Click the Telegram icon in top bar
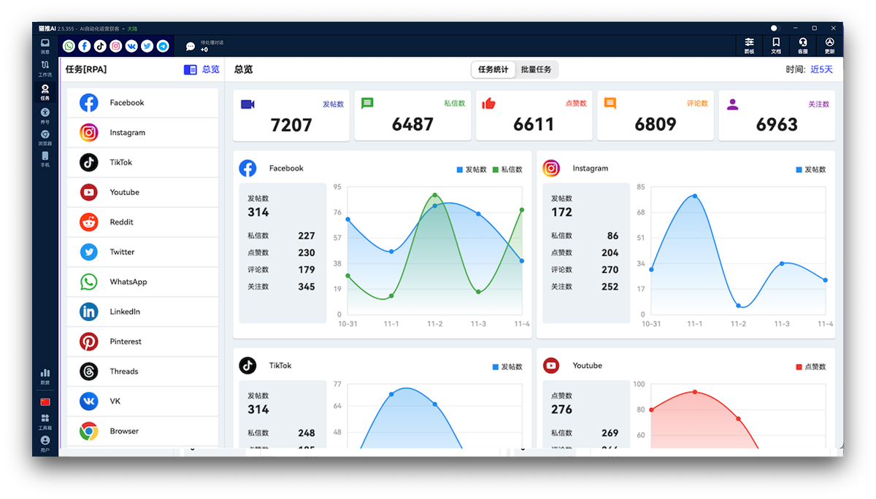Screen dimensions: 876x499 coord(163,46)
